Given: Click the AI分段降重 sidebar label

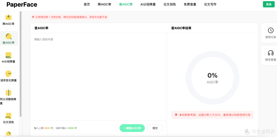Looking at the screenshot, I should click(8, 62).
